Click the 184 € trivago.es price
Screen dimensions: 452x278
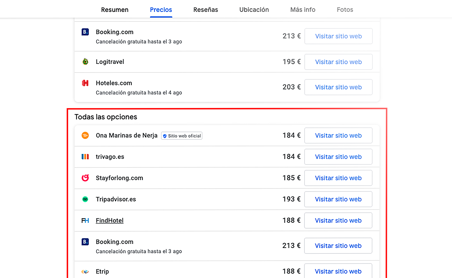pyautogui.click(x=292, y=156)
